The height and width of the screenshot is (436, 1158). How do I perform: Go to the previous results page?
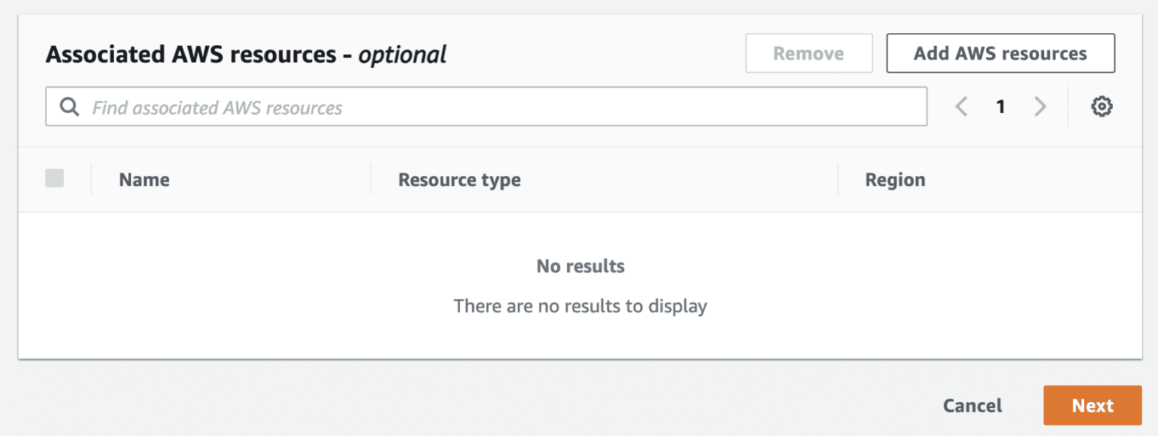point(961,106)
